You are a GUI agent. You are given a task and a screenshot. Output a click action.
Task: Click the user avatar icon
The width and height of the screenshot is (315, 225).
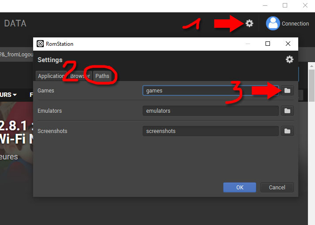(x=273, y=23)
